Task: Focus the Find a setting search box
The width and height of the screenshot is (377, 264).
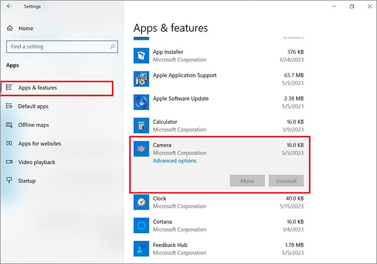Action: 62,47
